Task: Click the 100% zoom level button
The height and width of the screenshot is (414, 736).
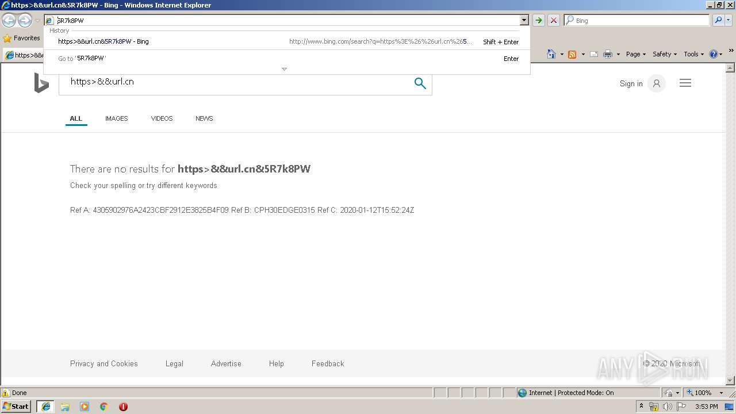Action: 703,393
